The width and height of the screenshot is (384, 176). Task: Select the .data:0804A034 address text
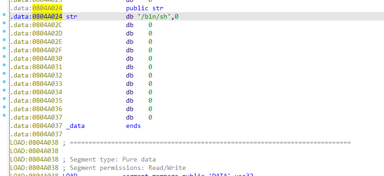(36, 92)
